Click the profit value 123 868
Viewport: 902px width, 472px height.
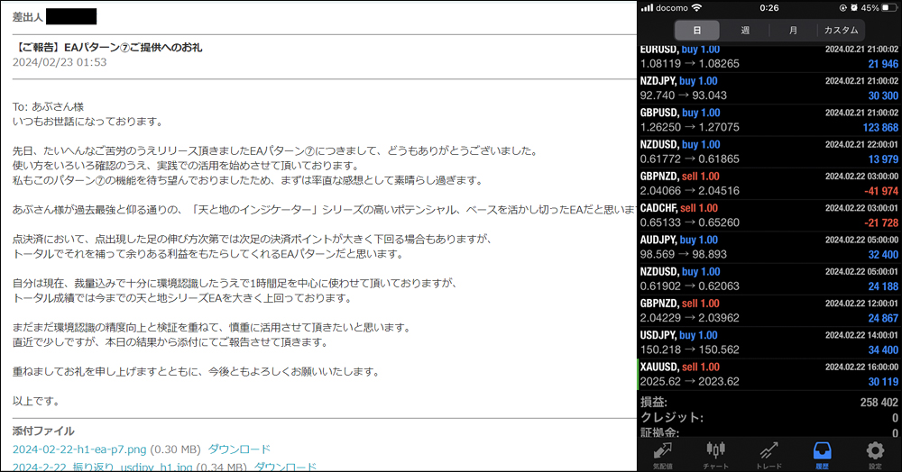880,128
